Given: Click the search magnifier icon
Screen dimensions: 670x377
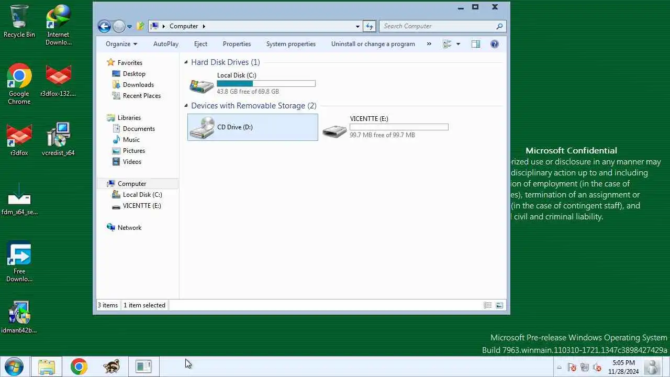Looking at the screenshot, I should pos(499,26).
